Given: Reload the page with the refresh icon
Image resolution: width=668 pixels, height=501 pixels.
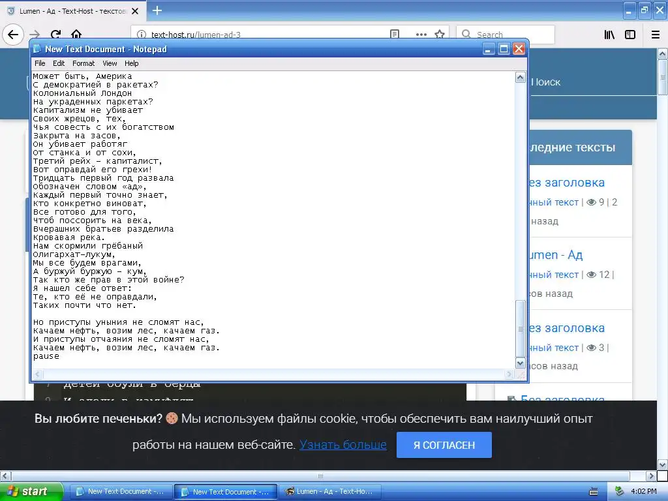Looking at the screenshot, I should (x=56, y=35).
